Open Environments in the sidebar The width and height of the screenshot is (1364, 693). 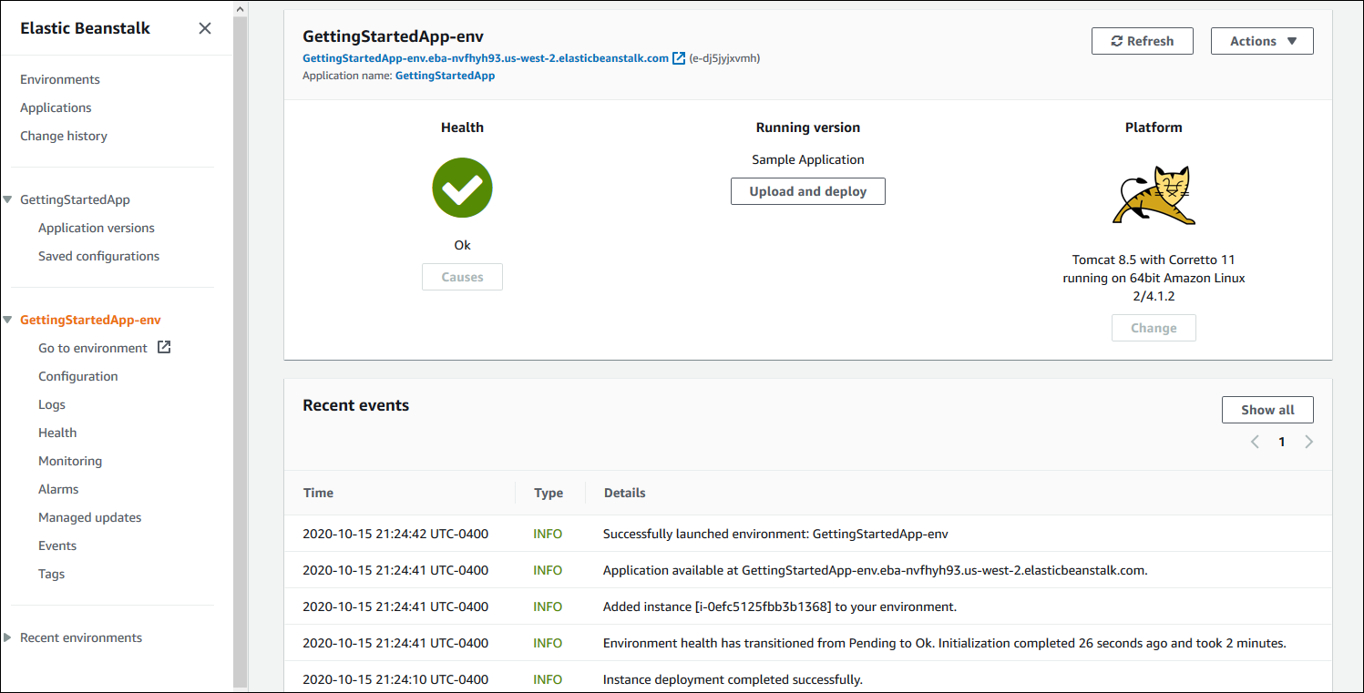click(x=60, y=79)
